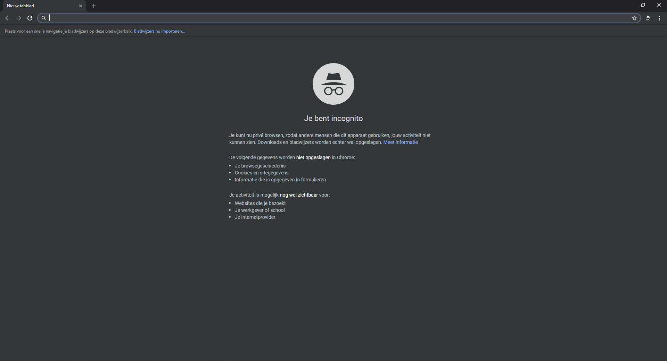Open Chrome's three-dot menu
Screen dimensions: 667x361
[x=659, y=18]
